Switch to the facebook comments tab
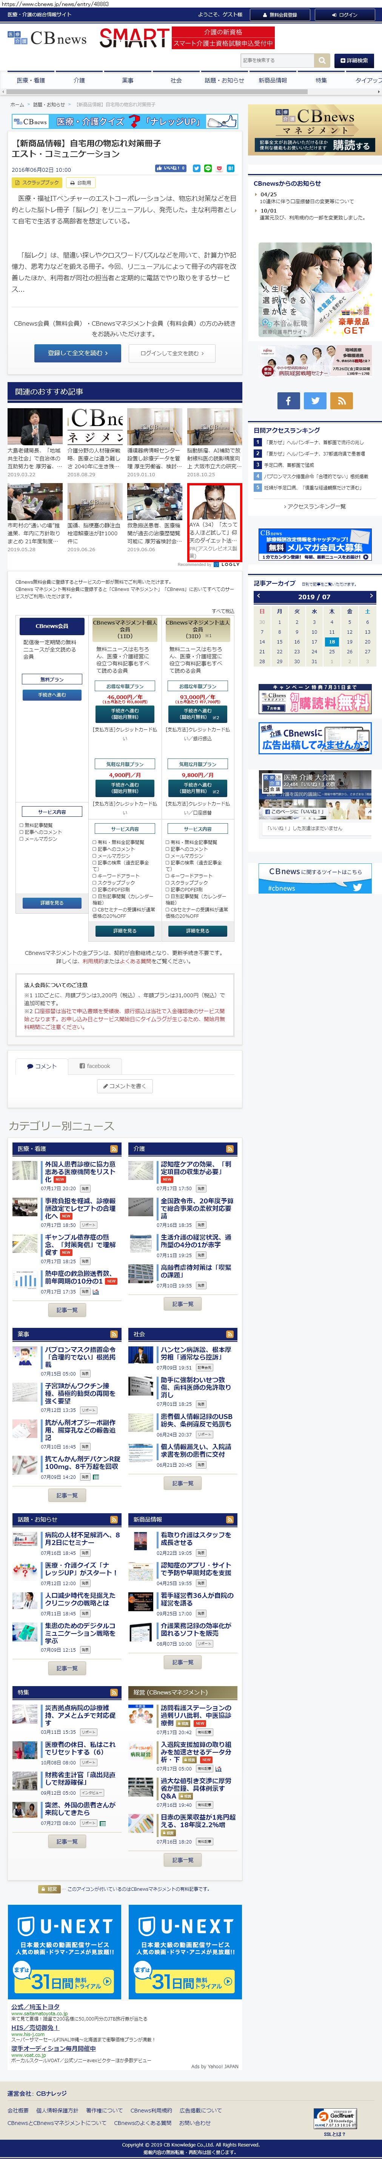The height and width of the screenshot is (2159, 382). point(94,1066)
